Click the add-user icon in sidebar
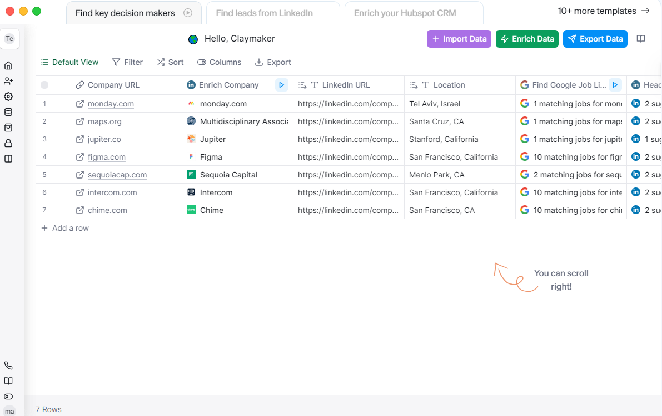This screenshot has height=416, width=662. click(8, 81)
